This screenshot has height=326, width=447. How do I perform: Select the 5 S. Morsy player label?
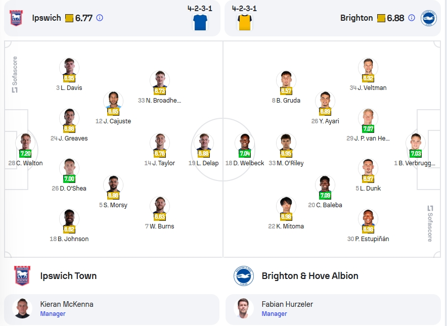[x=113, y=205]
